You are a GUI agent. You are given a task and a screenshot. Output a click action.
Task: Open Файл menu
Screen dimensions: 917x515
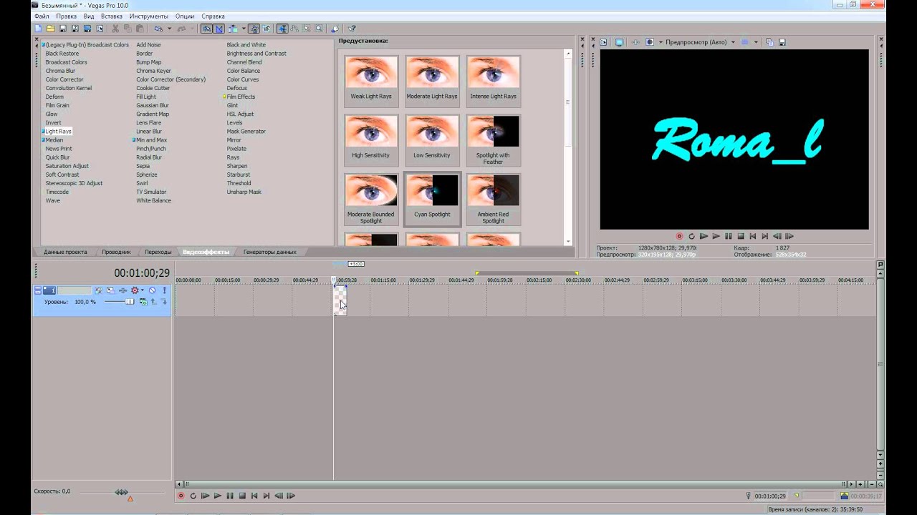coord(42,16)
